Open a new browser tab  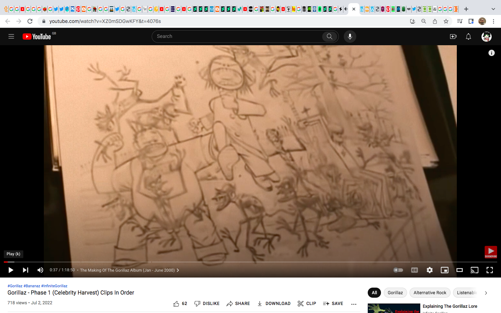click(x=466, y=9)
